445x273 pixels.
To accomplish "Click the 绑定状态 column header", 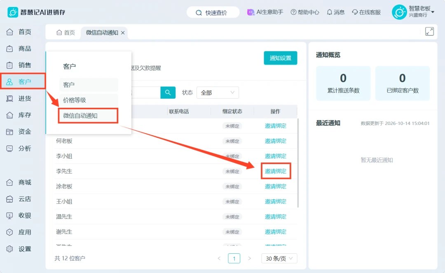I will 232,111.
